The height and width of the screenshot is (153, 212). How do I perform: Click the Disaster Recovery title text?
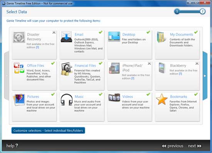tap(34, 37)
